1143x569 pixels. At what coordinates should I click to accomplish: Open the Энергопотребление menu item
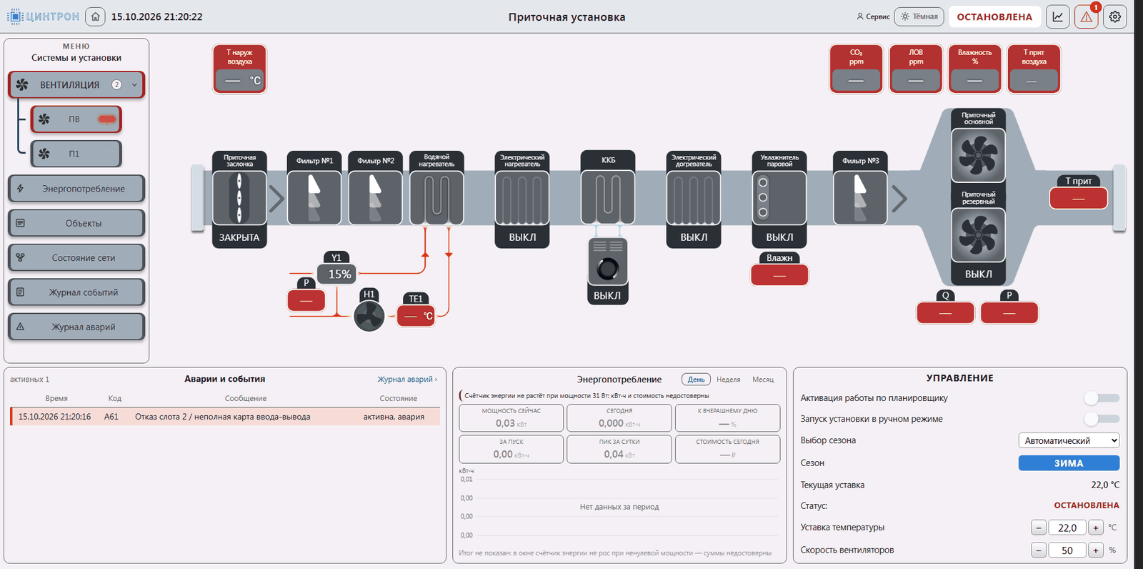tap(76, 189)
